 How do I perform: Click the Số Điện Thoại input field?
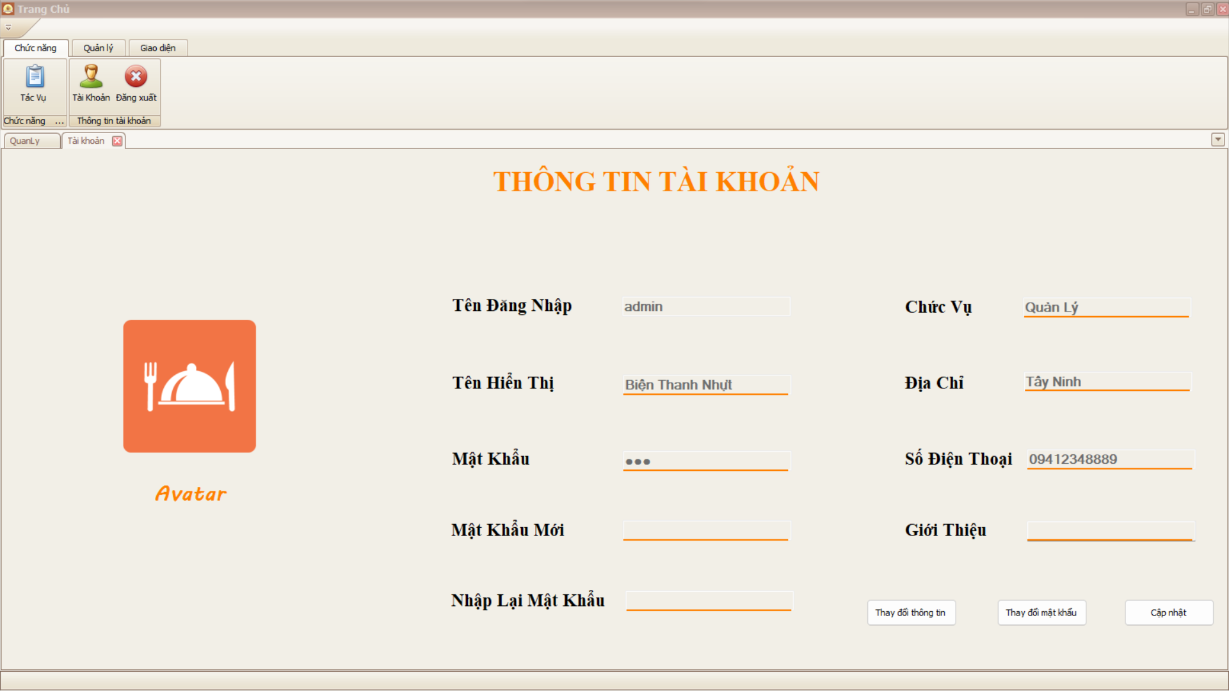pyautogui.click(x=1109, y=459)
